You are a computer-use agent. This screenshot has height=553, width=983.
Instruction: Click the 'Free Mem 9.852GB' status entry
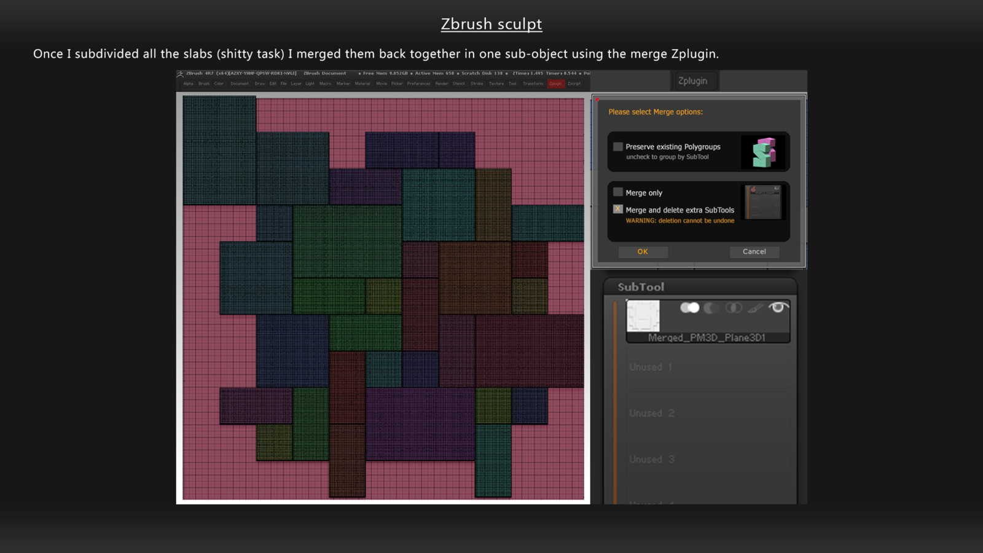pos(384,73)
